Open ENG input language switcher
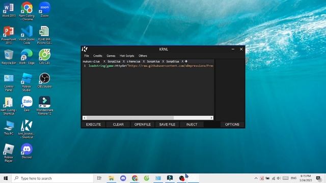This screenshot has height=183, width=326. point(293,178)
